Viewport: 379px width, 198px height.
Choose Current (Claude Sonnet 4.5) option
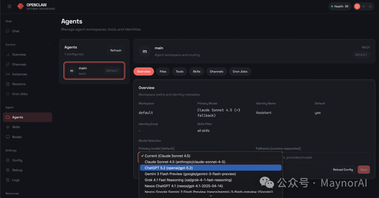click(211, 156)
